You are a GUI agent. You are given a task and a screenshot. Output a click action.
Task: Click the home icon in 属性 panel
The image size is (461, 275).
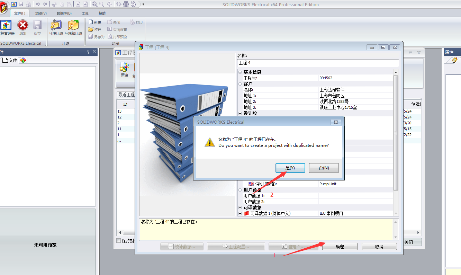pos(455,60)
